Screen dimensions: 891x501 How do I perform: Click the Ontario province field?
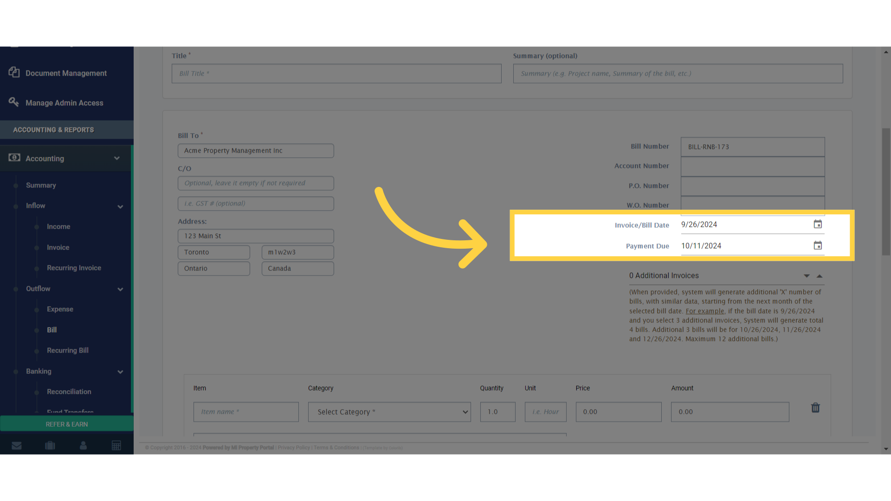(x=214, y=269)
